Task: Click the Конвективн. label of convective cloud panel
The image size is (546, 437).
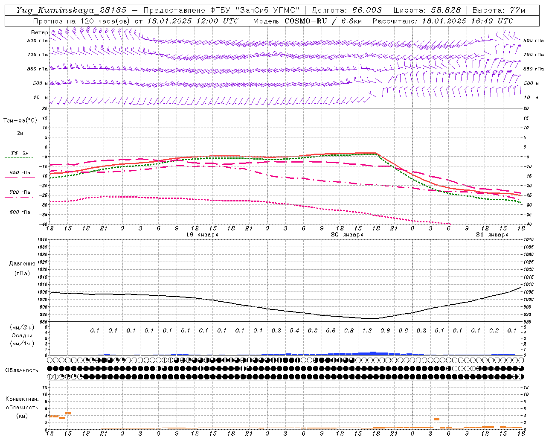Action: (x=22, y=399)
